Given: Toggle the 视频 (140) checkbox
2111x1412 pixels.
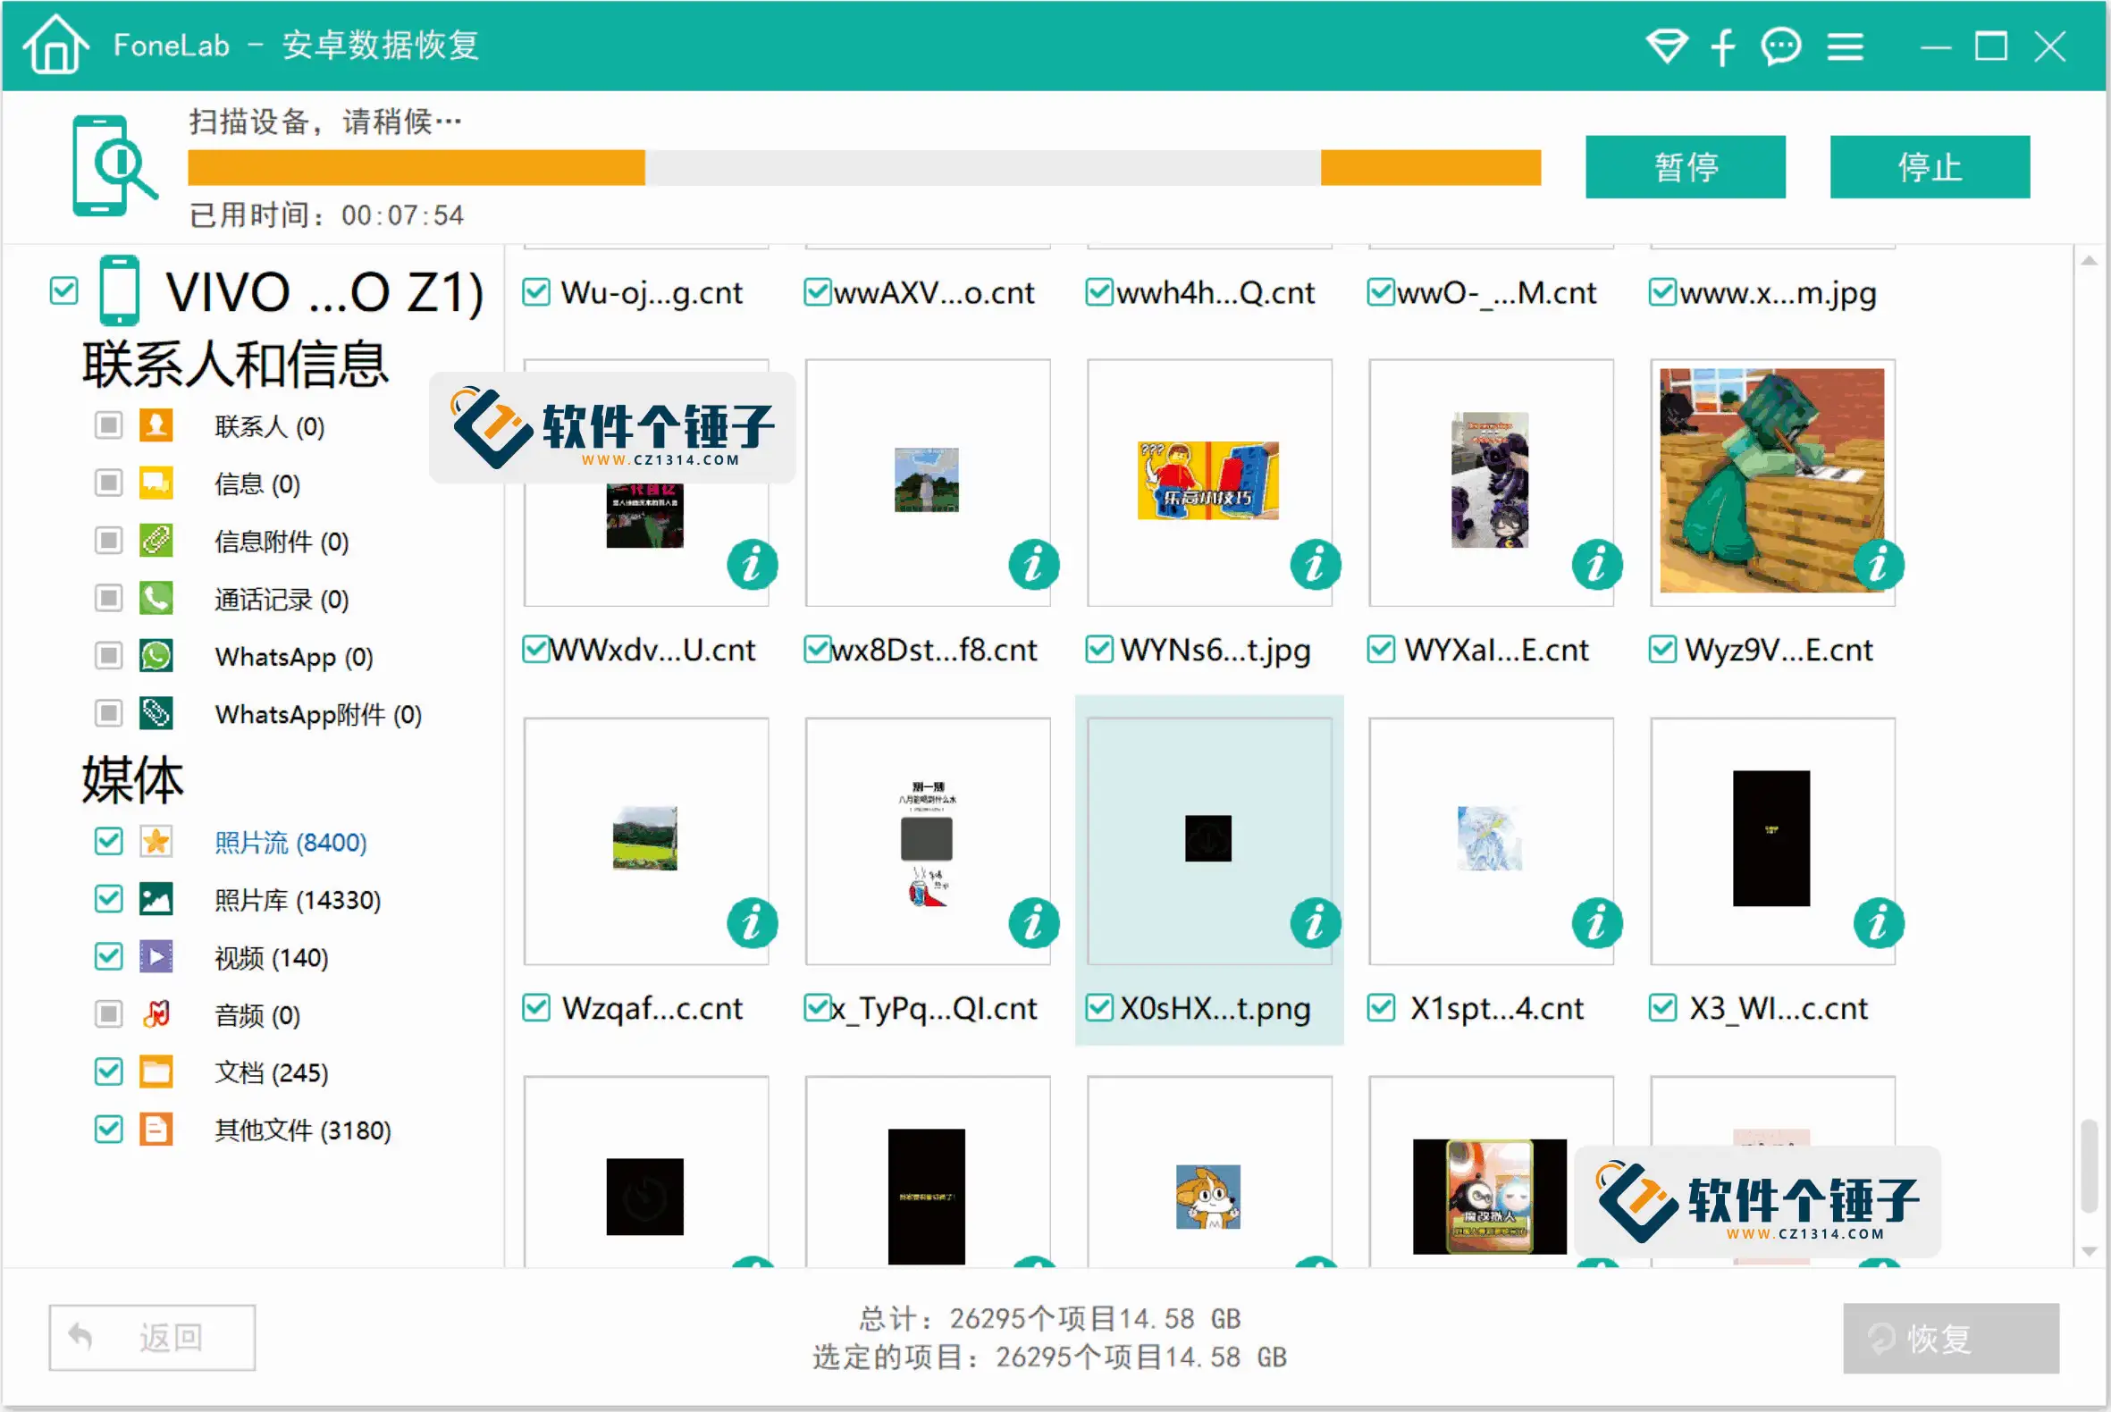Looking at the screenshot, I should [x=108, y=956].
